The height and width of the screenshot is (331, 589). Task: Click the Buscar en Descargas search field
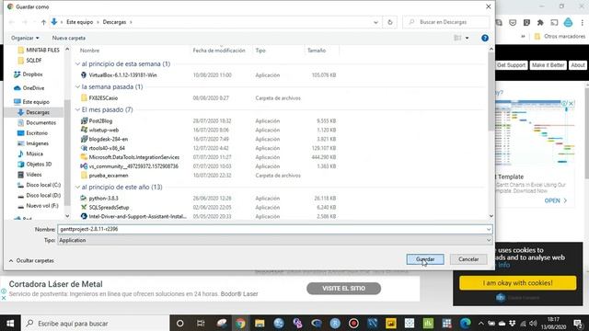tap(446, 22)
